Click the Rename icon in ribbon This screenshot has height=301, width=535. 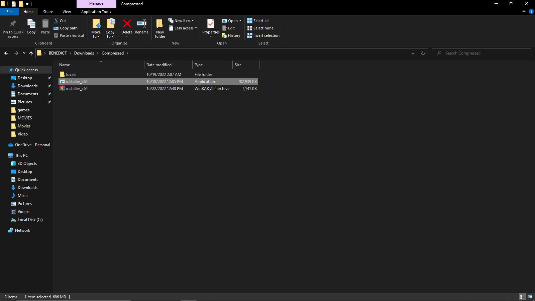tap(141, 24)
